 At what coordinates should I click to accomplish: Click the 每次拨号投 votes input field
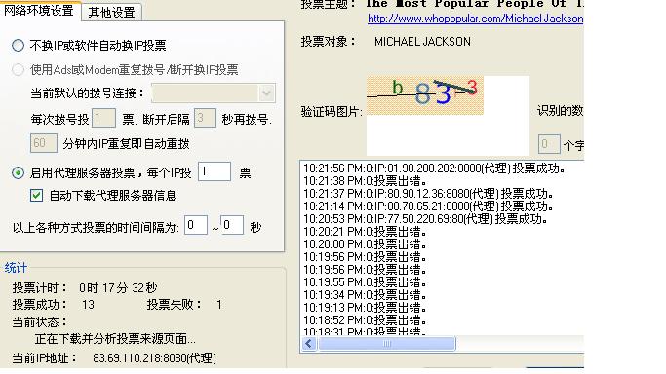pyautogui.click(x=103, y=118)
